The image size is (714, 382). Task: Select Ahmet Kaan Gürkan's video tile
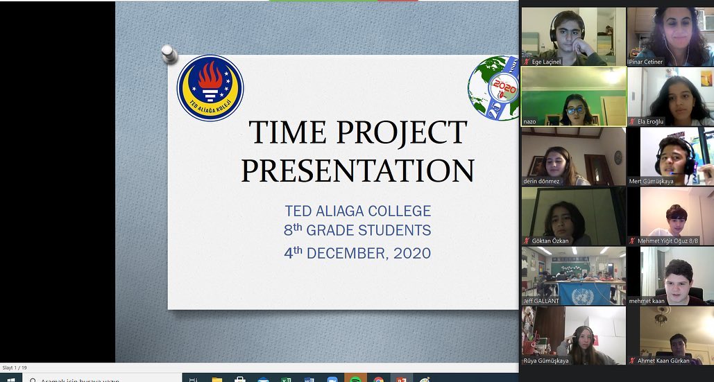[670, 336]
